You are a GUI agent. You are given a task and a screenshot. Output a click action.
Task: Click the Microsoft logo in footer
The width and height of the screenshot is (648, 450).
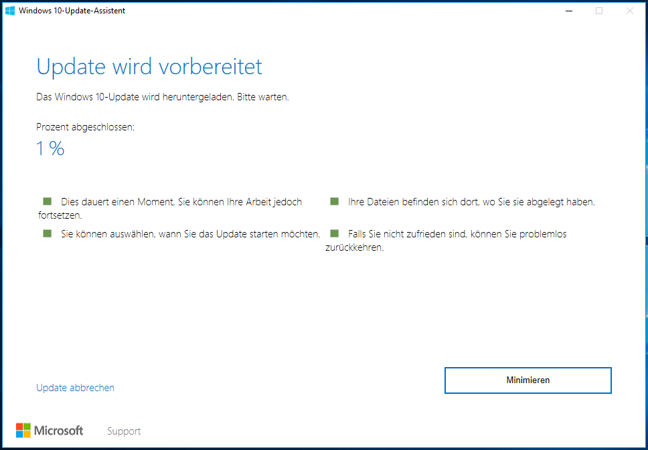(50, 431)
